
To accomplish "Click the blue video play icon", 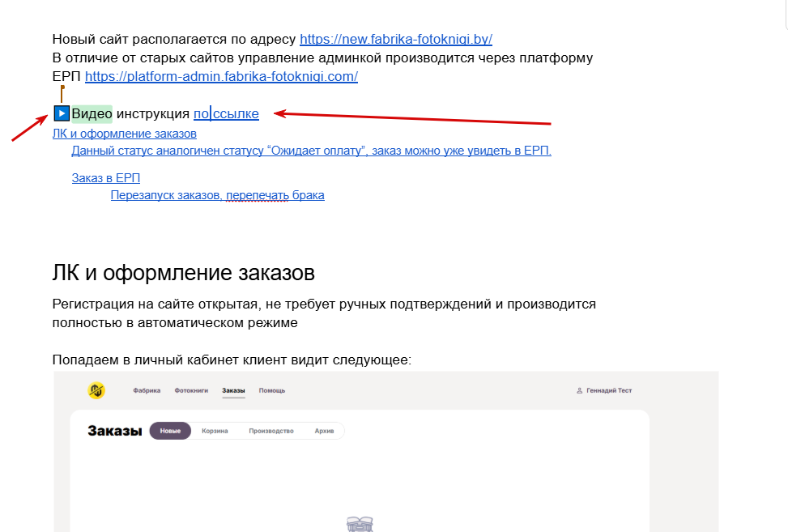I will point(62,113).
